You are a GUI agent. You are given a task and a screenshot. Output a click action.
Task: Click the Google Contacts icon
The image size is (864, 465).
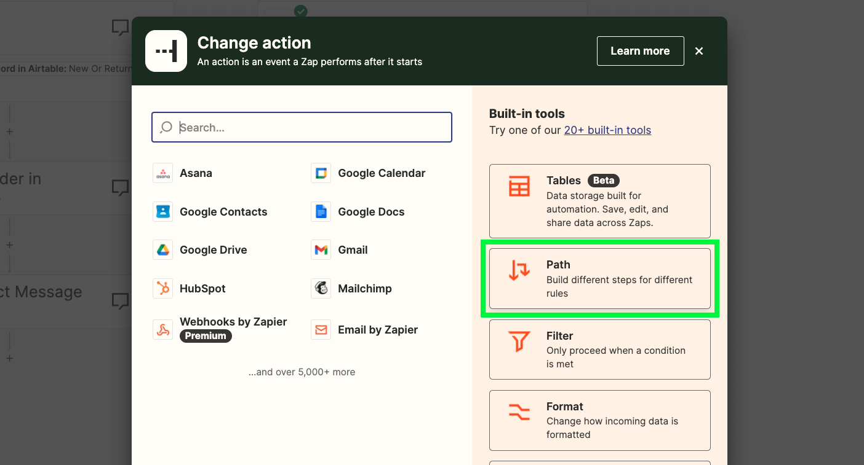[162, 212]
